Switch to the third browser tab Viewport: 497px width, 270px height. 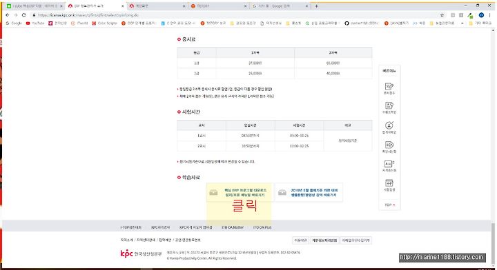(157, 6)
